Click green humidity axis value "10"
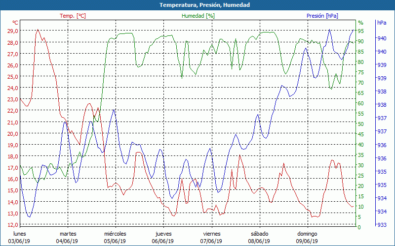Screen dimensions: 395x246 [x=361, y=207]
